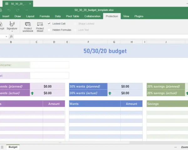Image resolution: width=188 pixels, height=150 pixels.
Task: Click the horizontal scrollbar
Action: click(65, 142)
